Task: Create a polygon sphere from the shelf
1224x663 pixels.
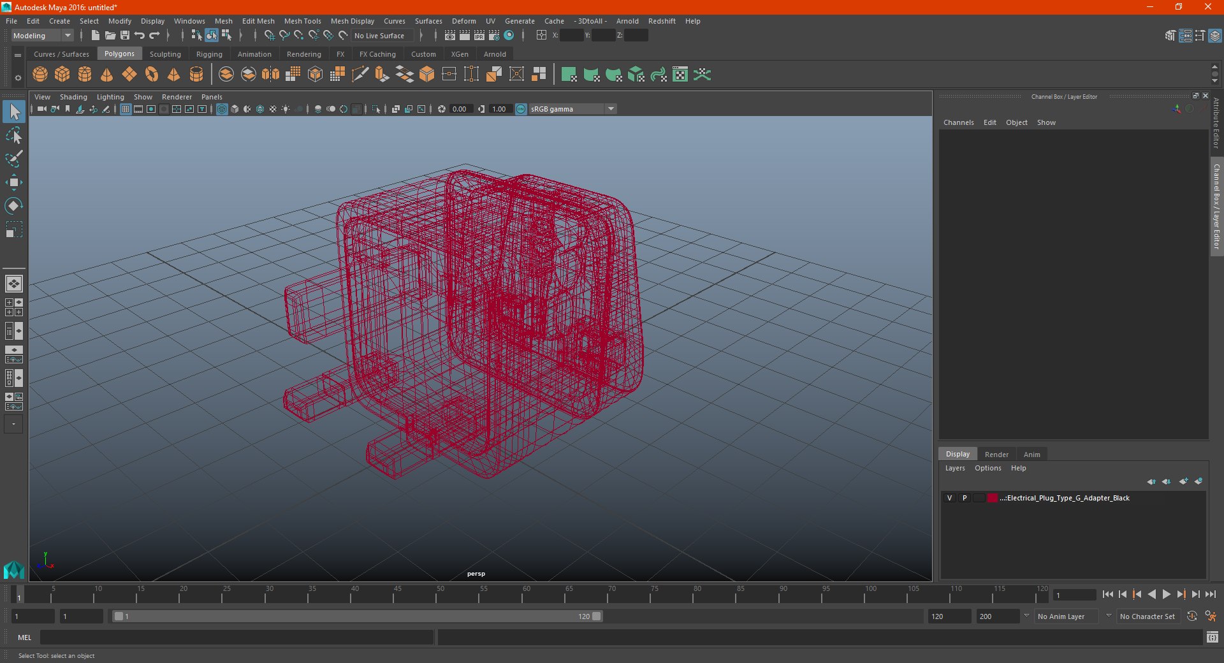Action: click(x=40, y=75)
